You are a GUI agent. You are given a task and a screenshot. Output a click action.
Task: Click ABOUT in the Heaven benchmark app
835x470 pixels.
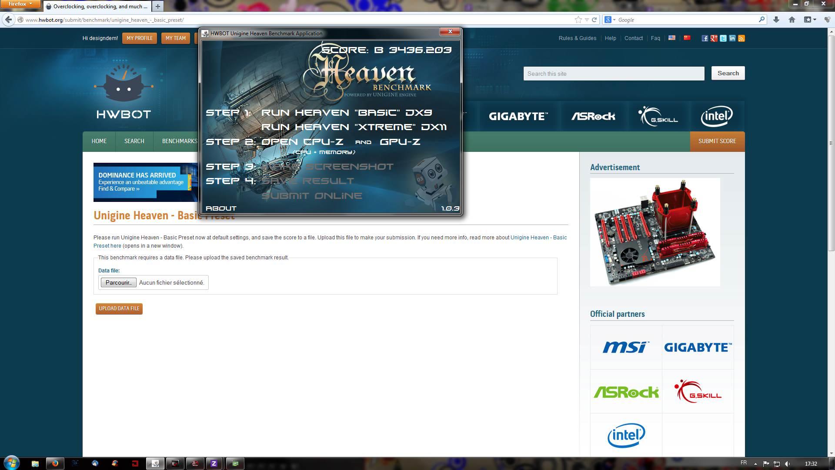(x=221, y=208)
